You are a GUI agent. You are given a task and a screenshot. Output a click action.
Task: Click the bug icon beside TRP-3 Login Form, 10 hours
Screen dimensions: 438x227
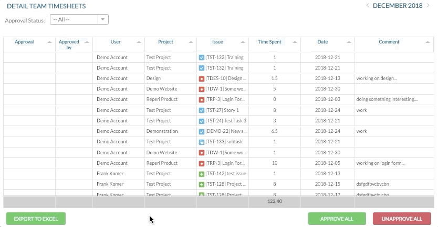(x=202, y=163)
